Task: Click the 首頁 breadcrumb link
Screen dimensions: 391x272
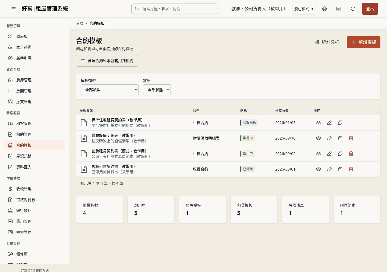Action: point(80,23)
